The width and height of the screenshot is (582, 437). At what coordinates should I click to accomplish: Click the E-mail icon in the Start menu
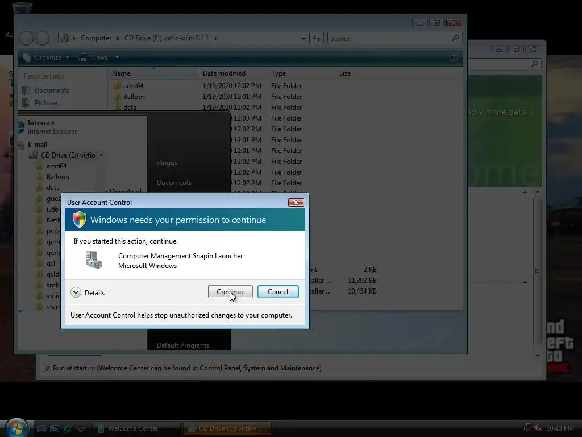point(21,145)
